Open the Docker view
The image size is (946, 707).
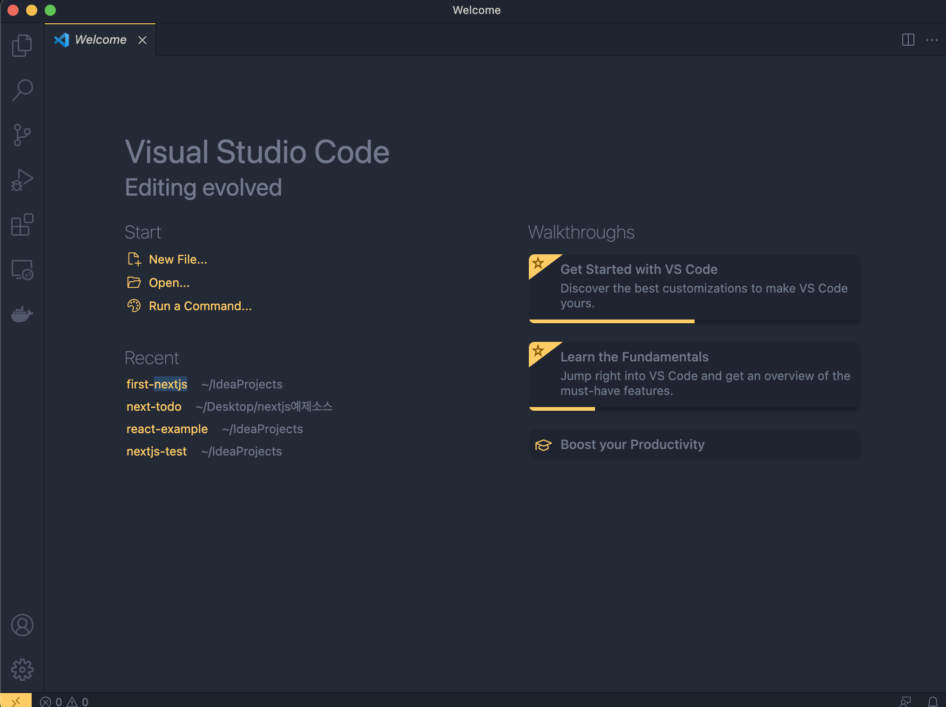tap(22, 314)
